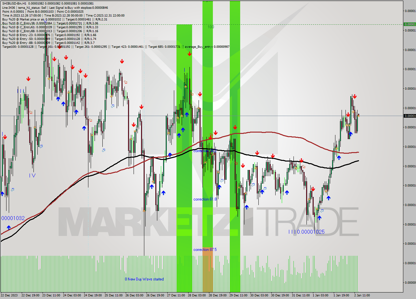Select the 'Buy %10 @ C_Entry61' line
Screen dimensions: 416x299
tap(50, 27)
